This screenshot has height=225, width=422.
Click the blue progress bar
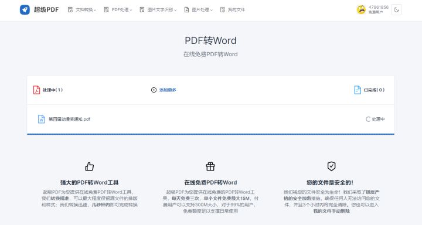click(x=211, y=134)
